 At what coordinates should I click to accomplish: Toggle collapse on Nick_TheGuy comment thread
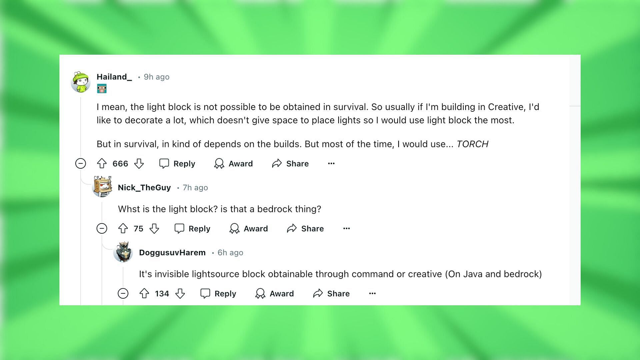(x=102, y=228)
